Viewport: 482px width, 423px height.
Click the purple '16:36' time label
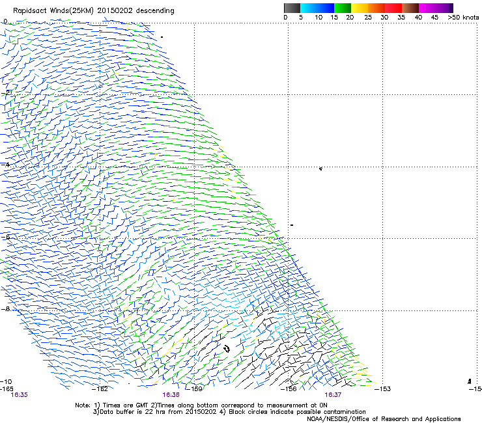(171, 395)
